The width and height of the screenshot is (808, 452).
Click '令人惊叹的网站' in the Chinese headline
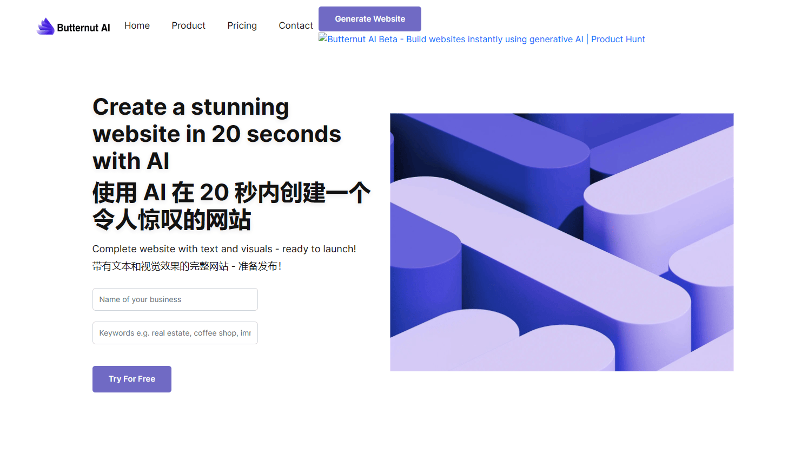171,220
